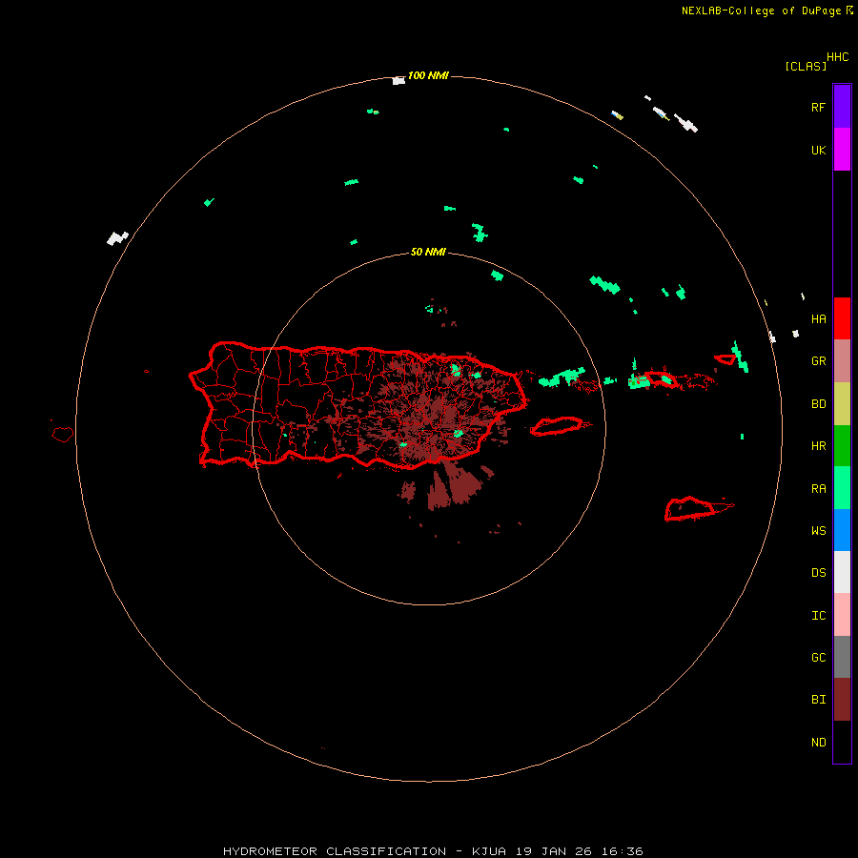Screen dimensions: 858x858
Task: Click the DS white legend swatch
Action: 842,572
